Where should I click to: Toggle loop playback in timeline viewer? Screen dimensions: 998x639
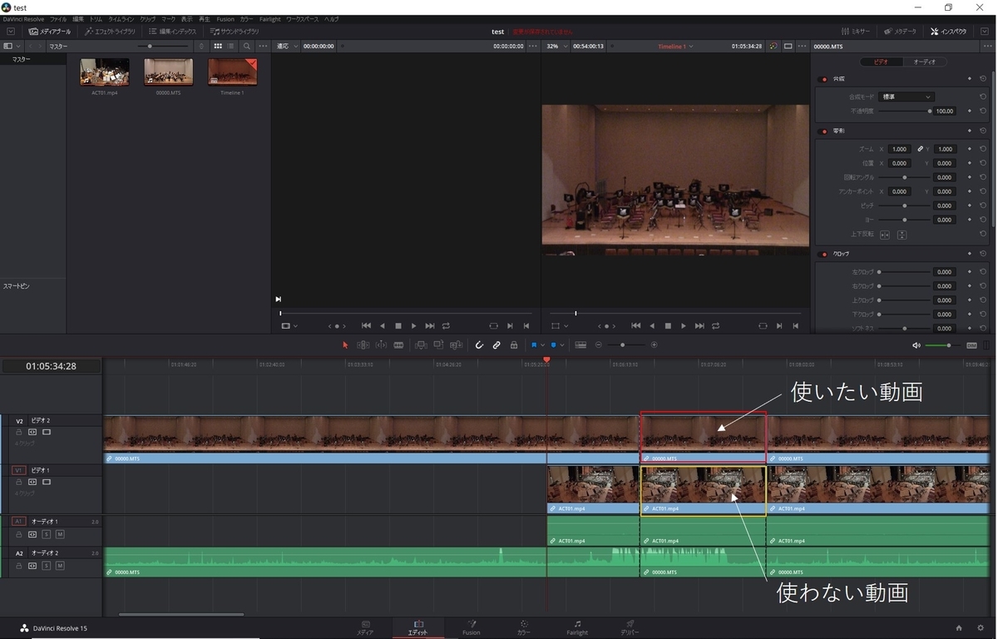[715, 326]
